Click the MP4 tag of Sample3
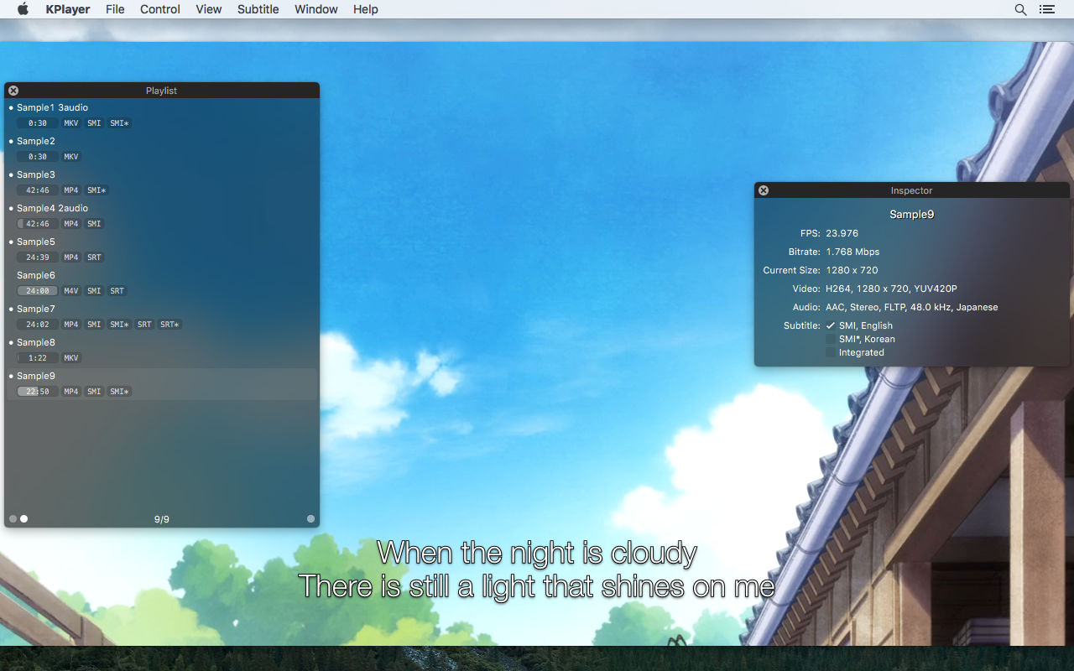This screenshot has width=1074, height=671. tap(71, 190)
